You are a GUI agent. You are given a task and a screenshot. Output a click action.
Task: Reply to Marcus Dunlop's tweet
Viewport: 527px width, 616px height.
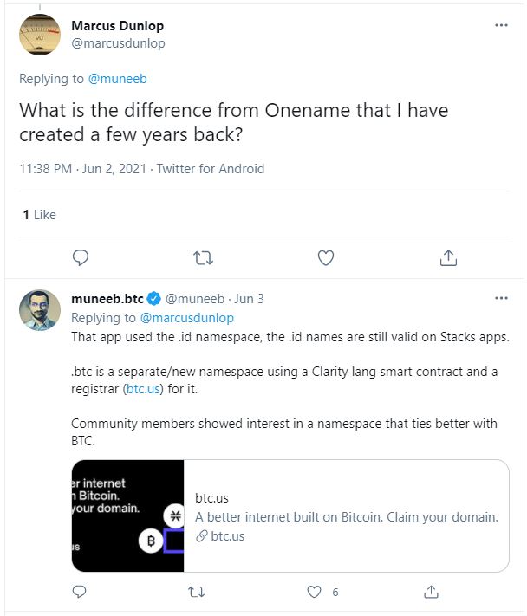click(x=80, y=257)
